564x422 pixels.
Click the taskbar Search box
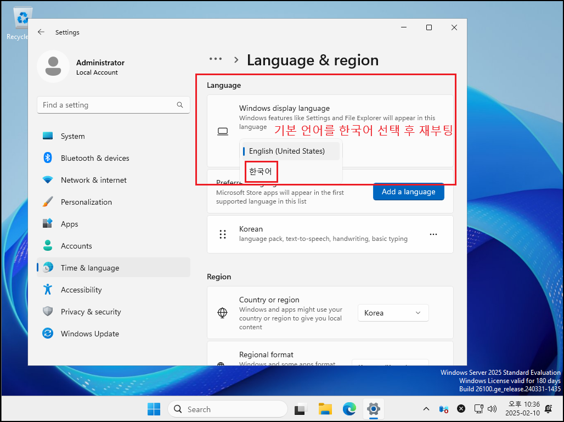click(x=227, y=409)
